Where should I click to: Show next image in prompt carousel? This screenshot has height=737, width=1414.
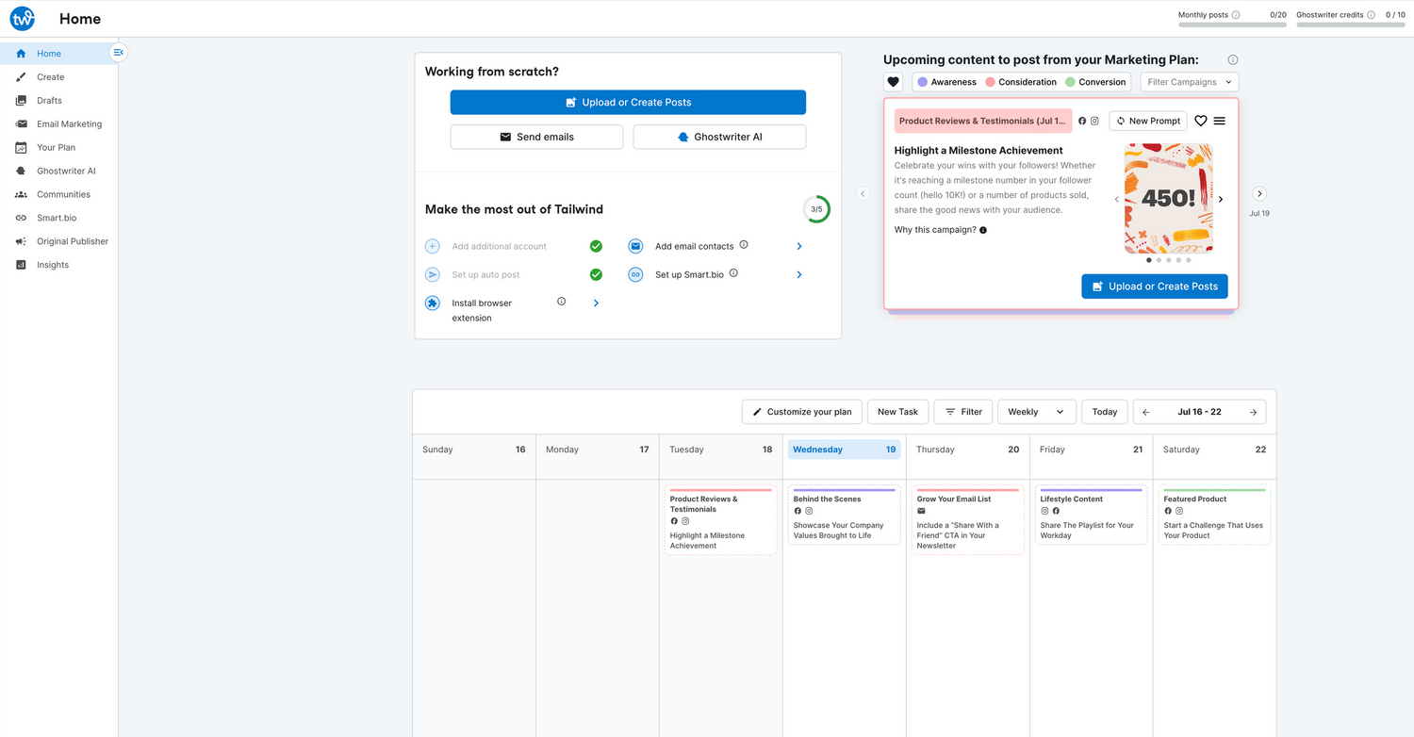point(1221,200)
